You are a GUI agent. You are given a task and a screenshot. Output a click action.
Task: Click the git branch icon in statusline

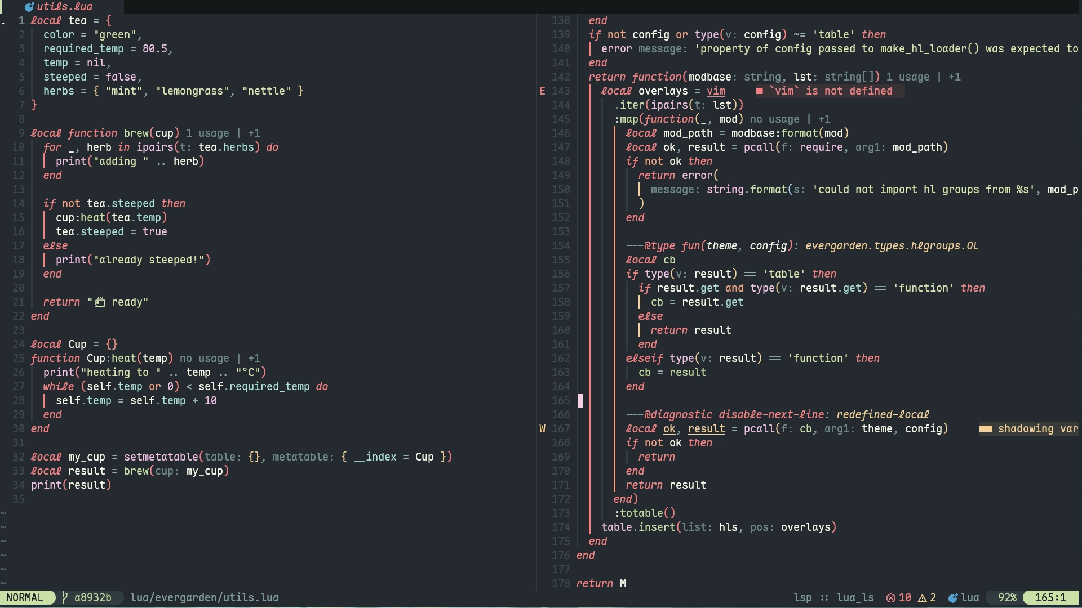point(65,597)
